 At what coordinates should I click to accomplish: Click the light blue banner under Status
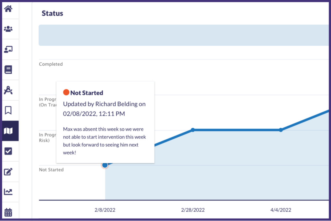185,35
